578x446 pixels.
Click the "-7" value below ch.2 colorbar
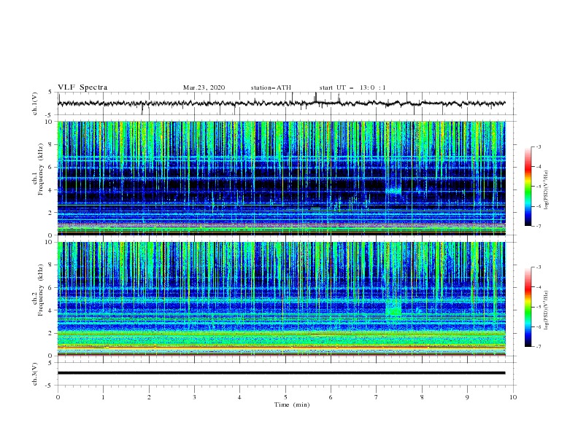pyautogui.click(x=538, y=346)
